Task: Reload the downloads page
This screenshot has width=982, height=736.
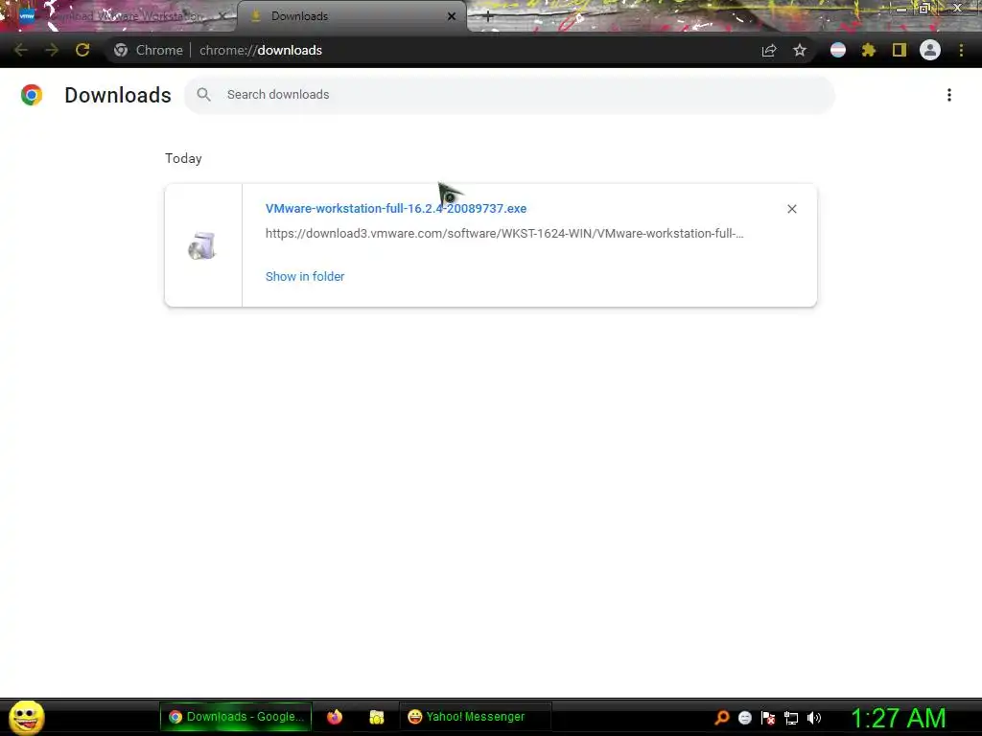Action: 82,50
